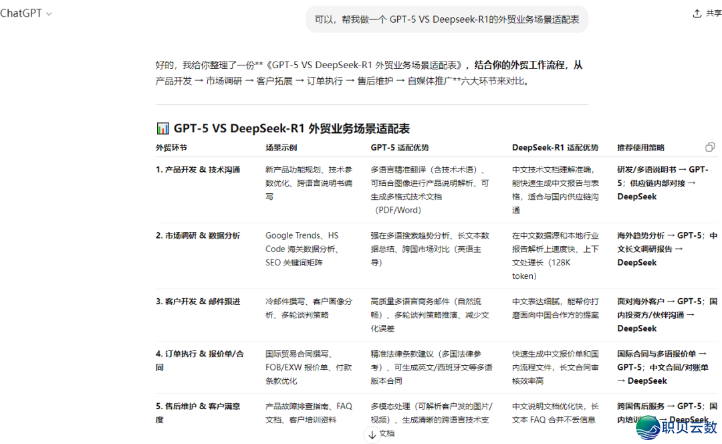Viewport: 722px width, 444px height.
Task: Click cell '快速生成中文报价单和国内流程文件'
Action: (x=556, y=367)
